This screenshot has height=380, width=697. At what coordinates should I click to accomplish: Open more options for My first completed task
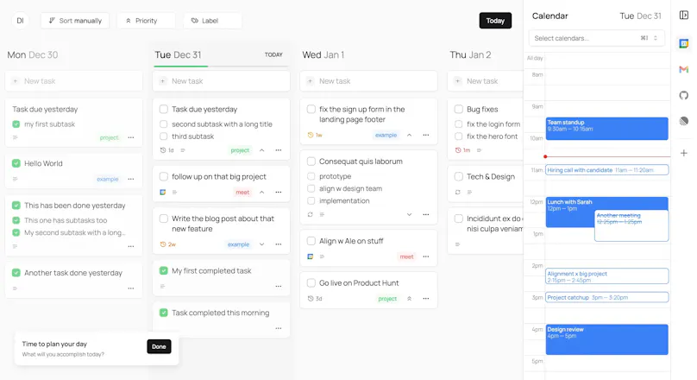point(279,286)
